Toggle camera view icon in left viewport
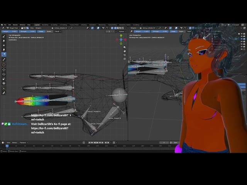This screenshot has height=185, width=247. tap(125, 55)
